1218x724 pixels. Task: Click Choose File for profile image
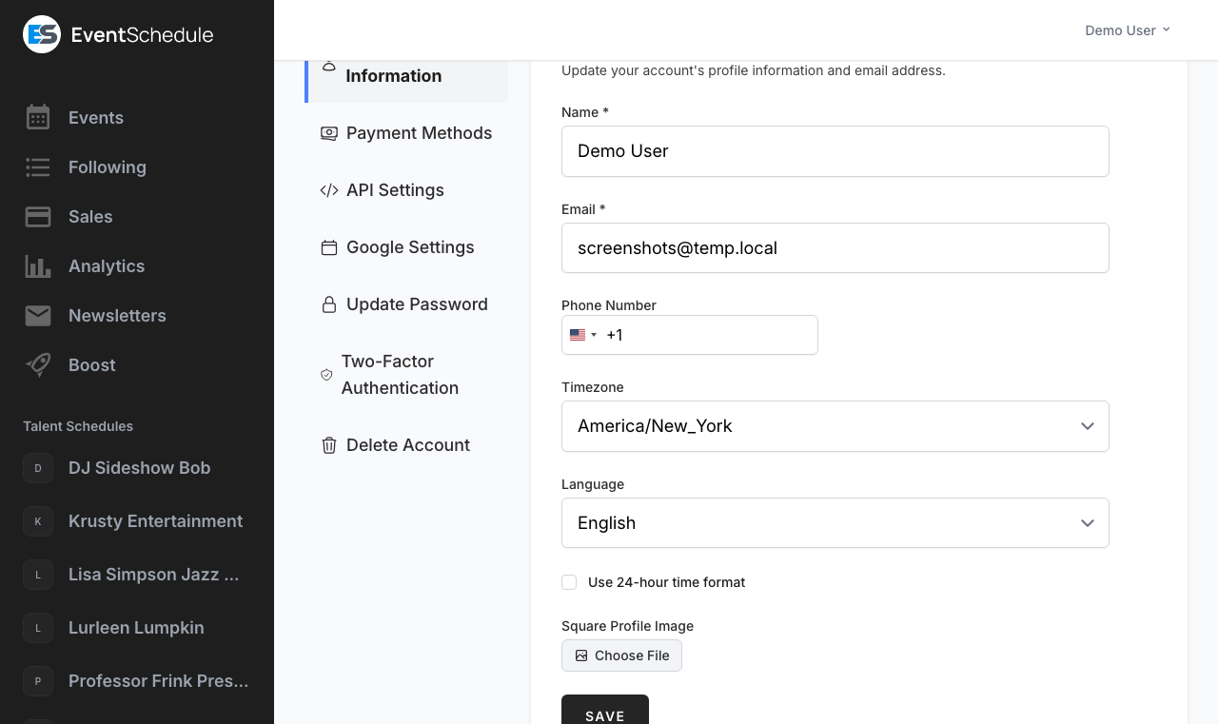(621, 656)
